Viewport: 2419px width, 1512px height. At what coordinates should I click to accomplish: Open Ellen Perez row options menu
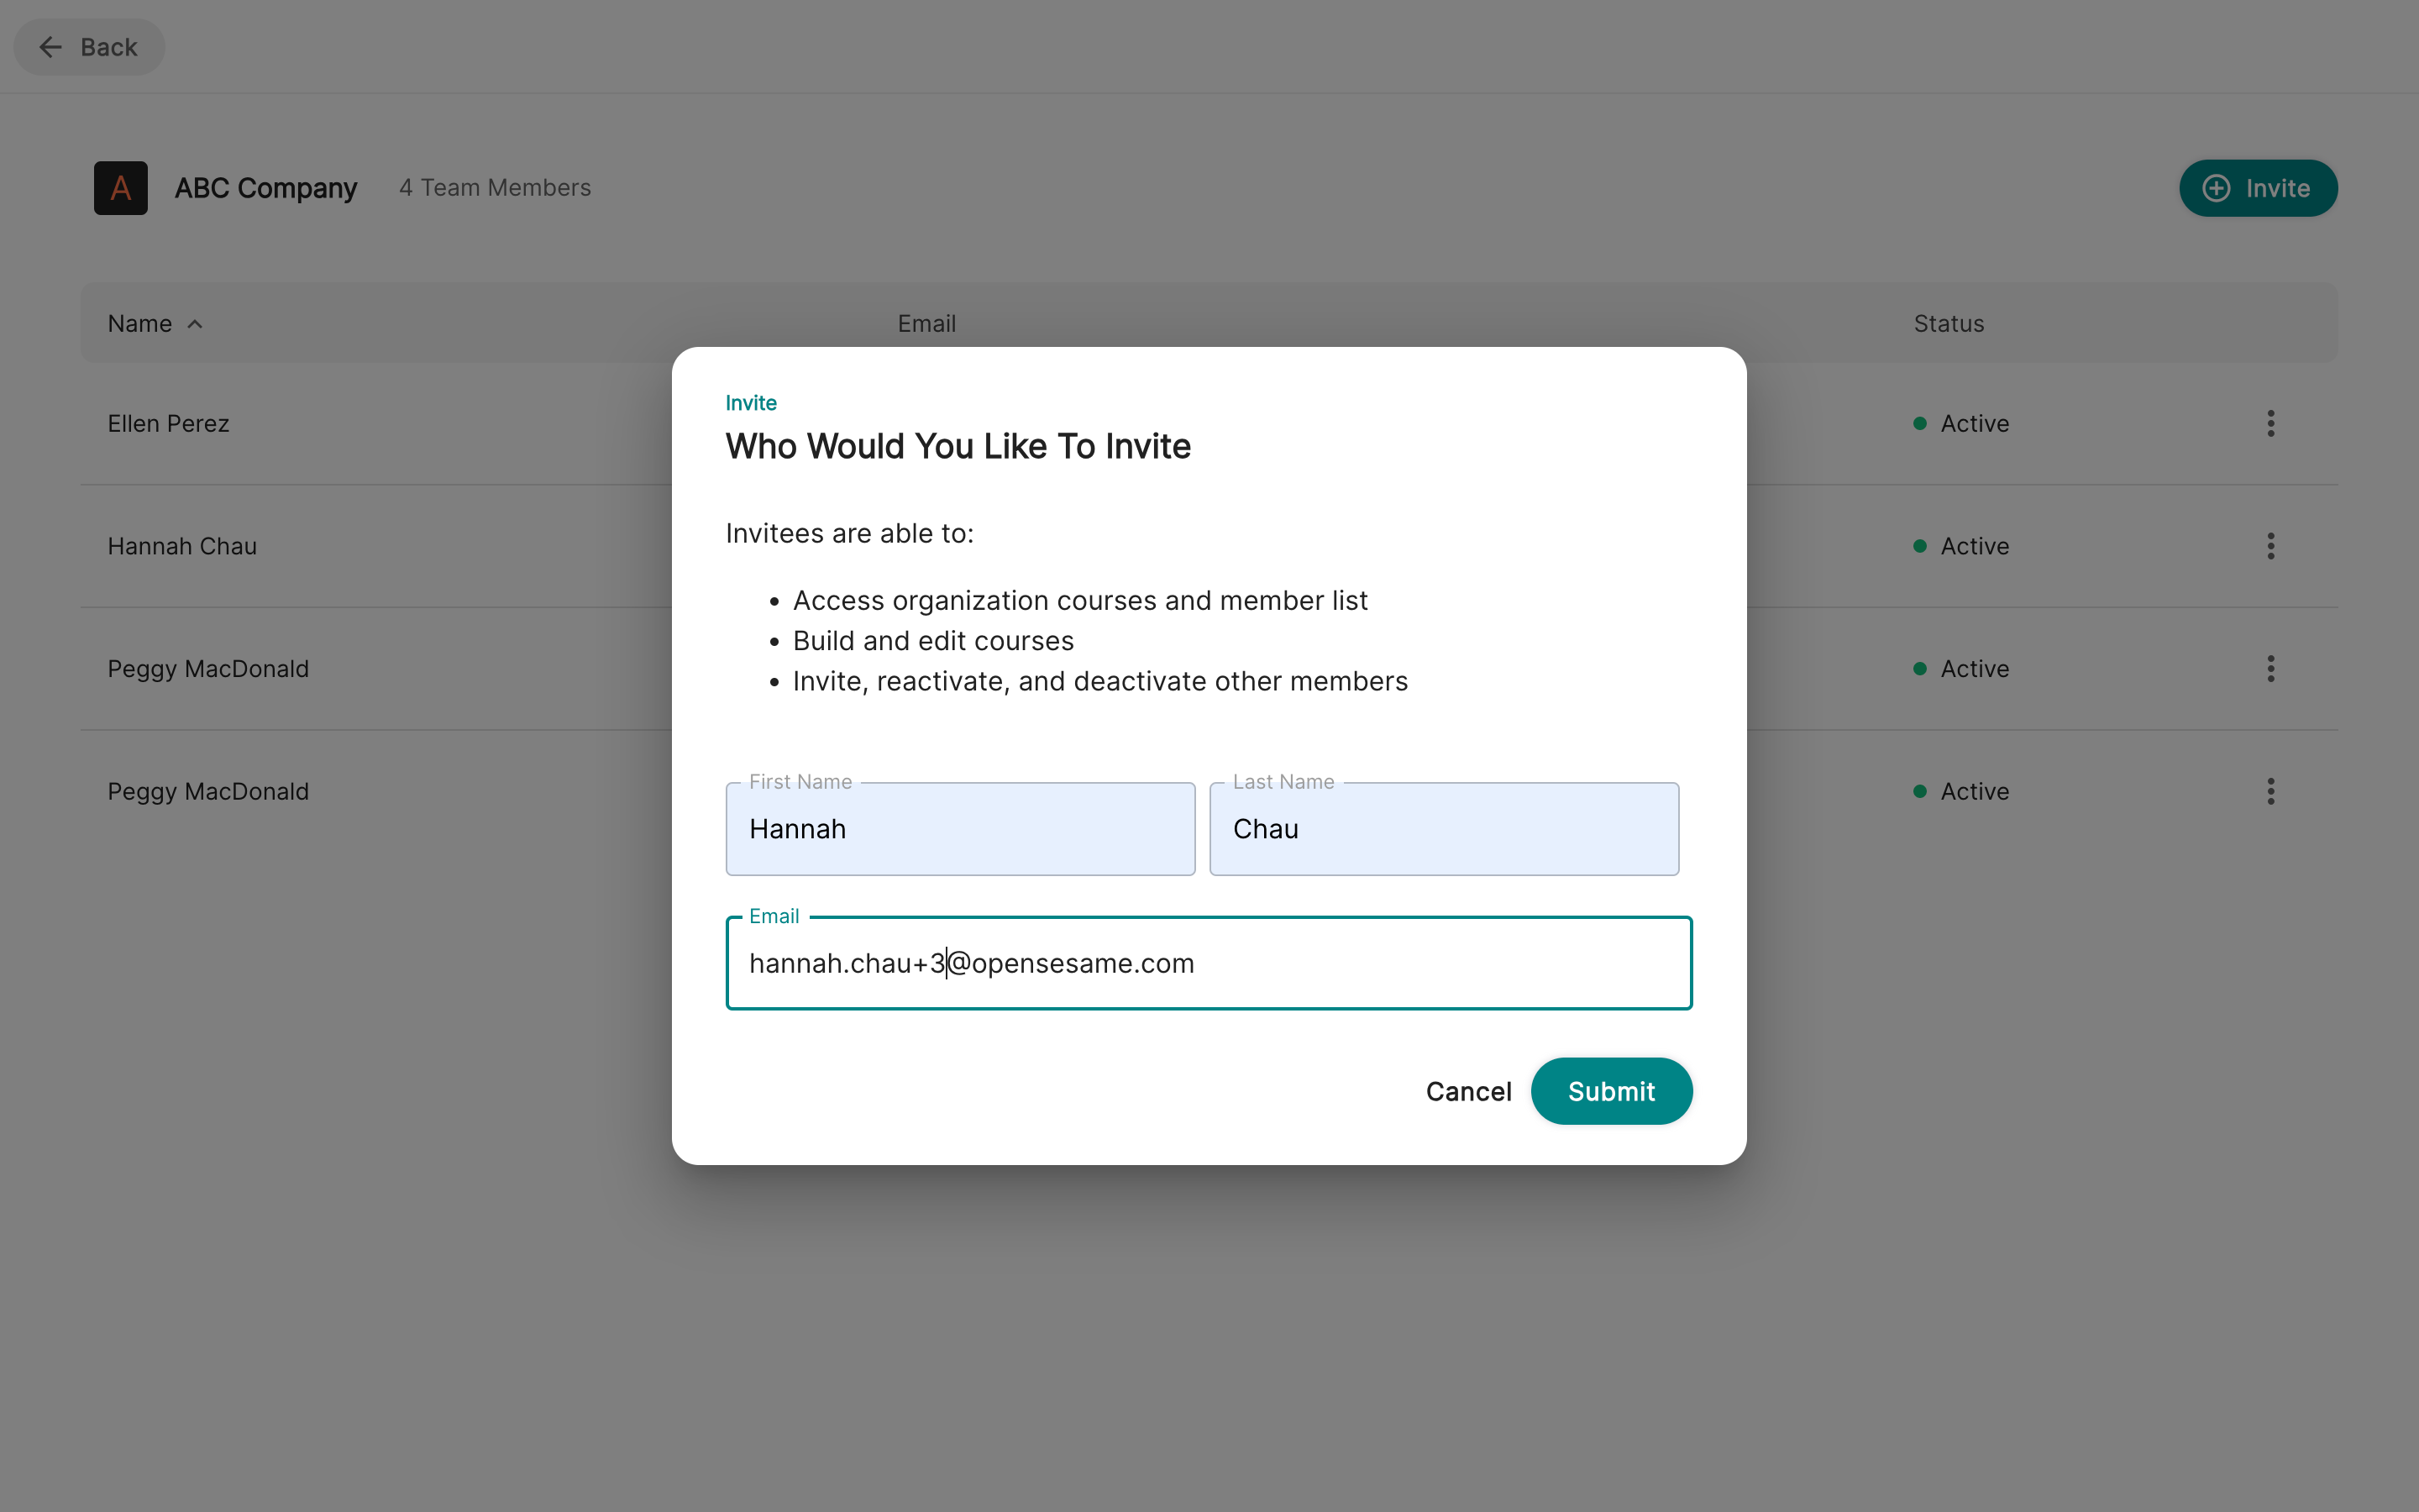pos(2271,424)
